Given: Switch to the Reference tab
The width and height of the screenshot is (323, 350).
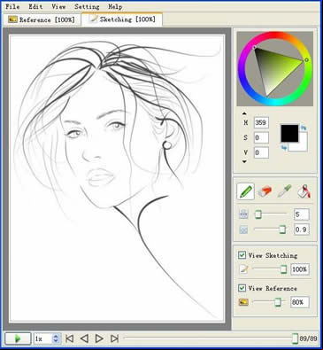Looking at the screenshot, I should point(42,19).
